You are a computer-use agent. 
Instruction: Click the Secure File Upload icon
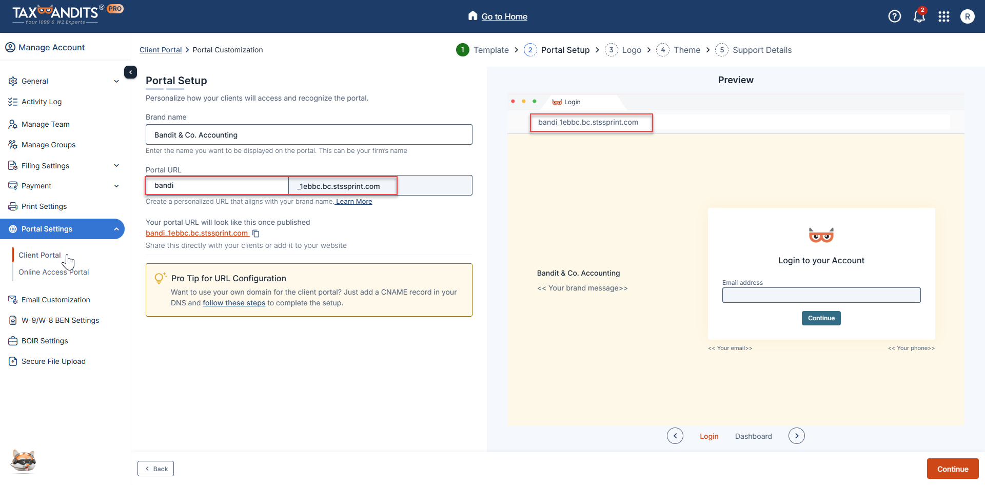coord(13,361)
